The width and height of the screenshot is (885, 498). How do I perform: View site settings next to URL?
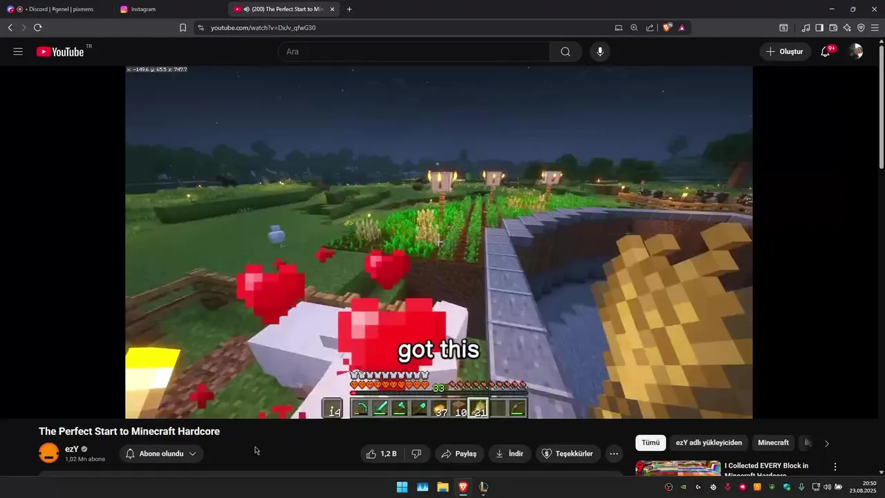[201, 28]
